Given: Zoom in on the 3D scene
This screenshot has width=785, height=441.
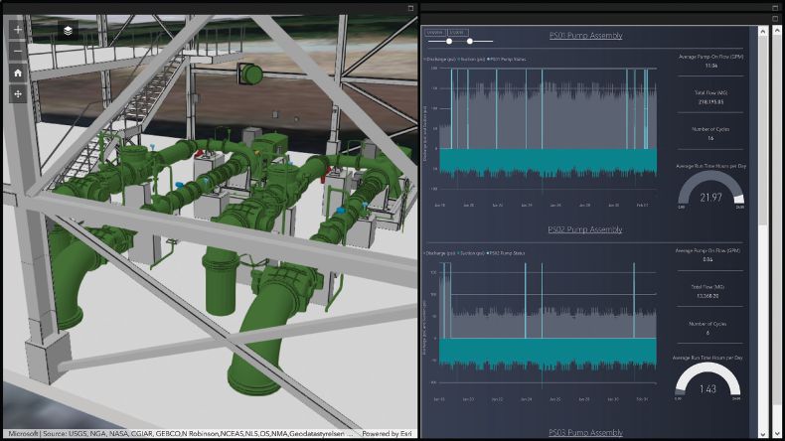Looking at the screenshot, I should (18, 30).
